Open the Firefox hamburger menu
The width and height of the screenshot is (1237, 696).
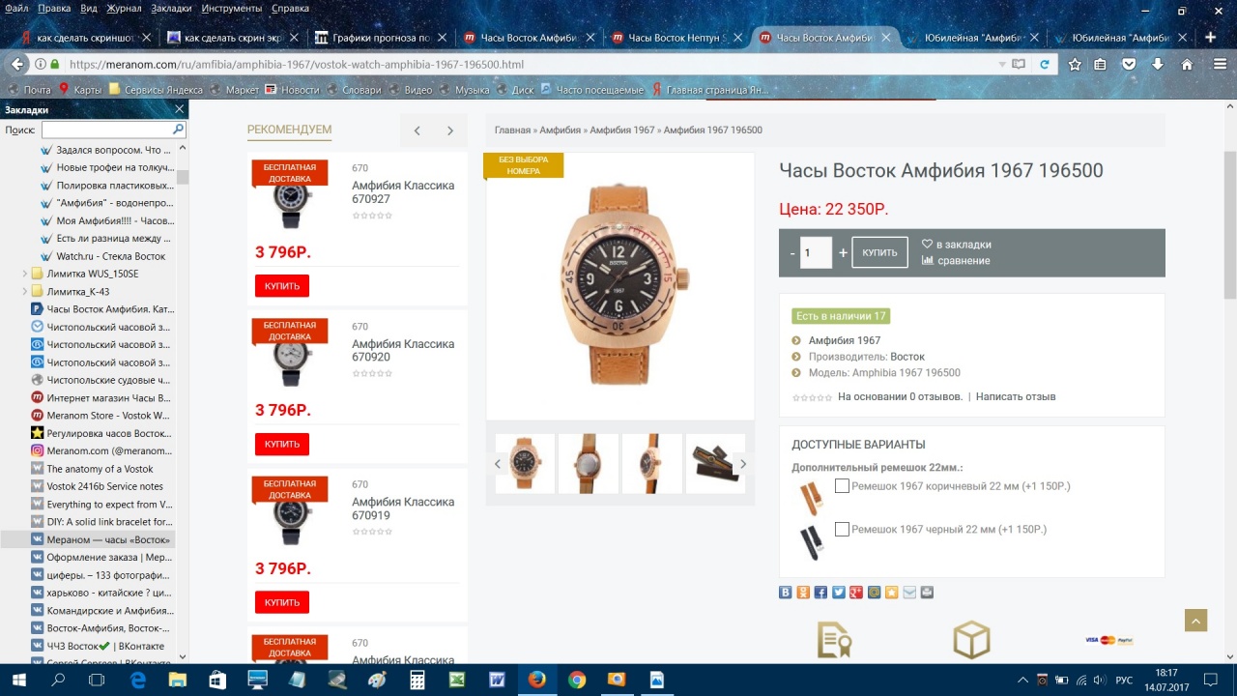pos(1220,65)
